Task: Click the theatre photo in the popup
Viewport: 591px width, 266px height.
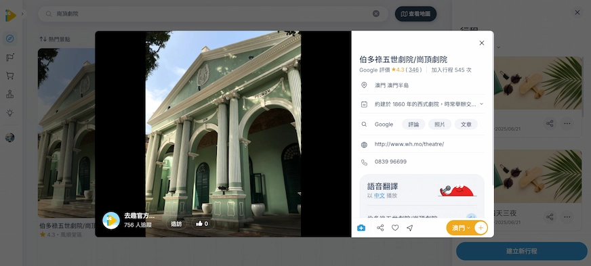Action: [223, 133]
